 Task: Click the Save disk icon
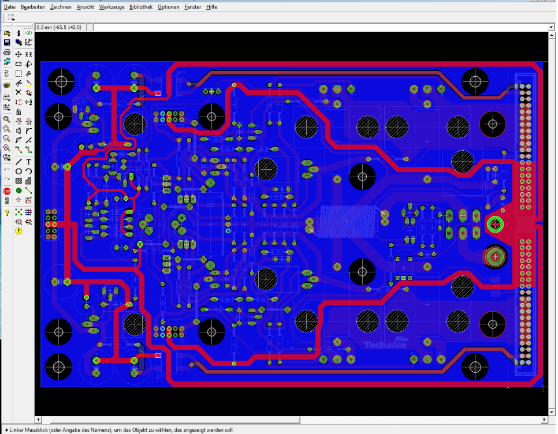[7, 43]
